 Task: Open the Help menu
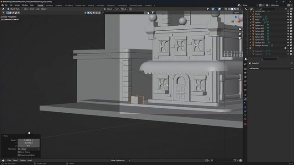click(32, 5)
